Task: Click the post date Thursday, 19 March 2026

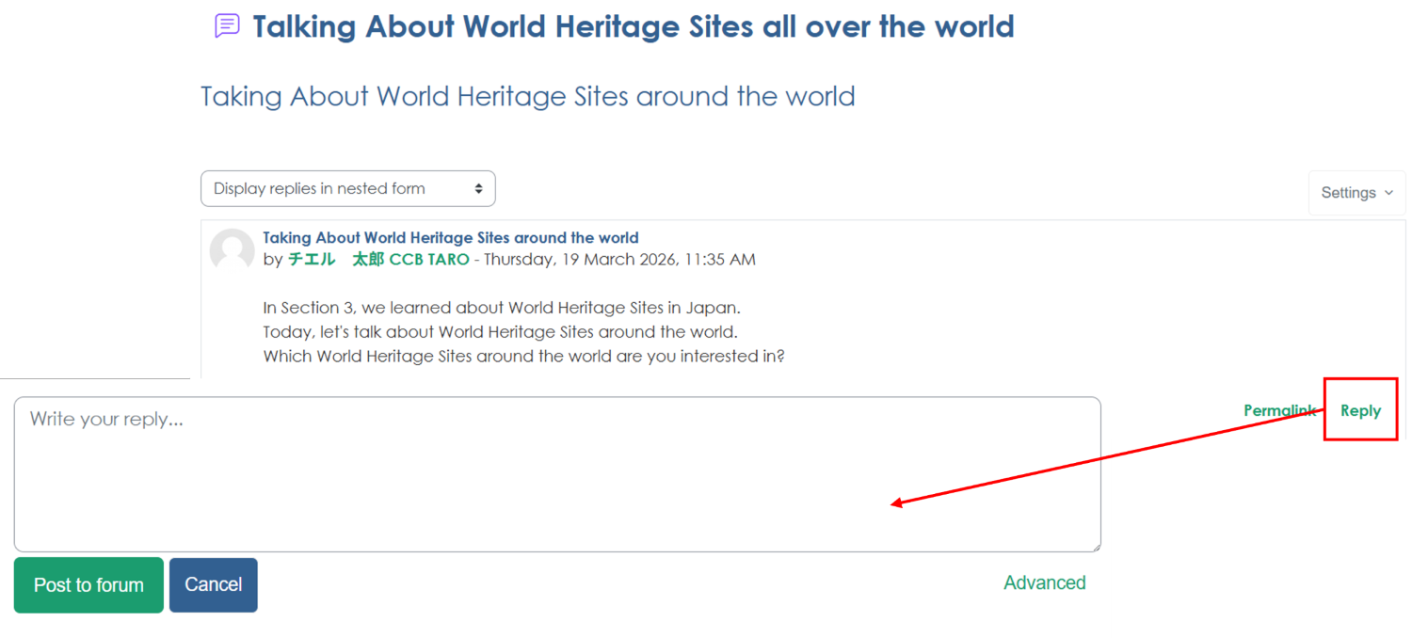Action: (x=619, y=259)
